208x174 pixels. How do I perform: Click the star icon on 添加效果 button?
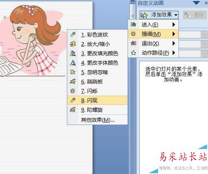(x=144, y=15)
